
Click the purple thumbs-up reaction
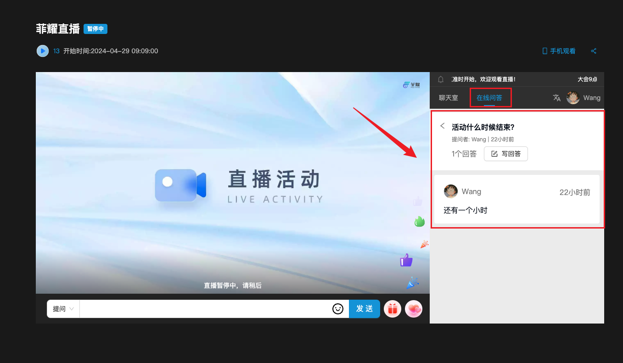coord(406,260)
